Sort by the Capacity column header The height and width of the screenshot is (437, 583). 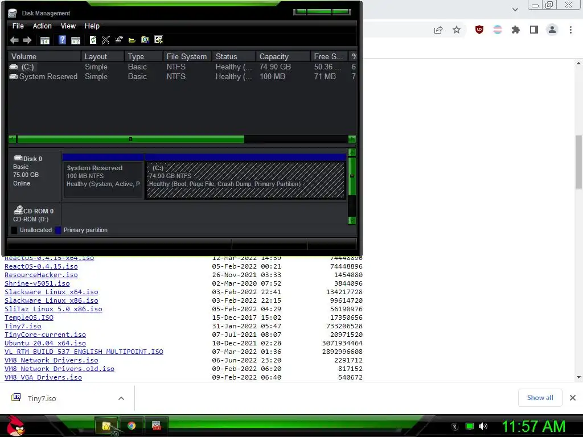click(284, 56)
